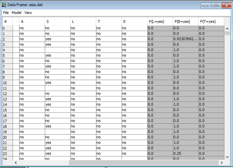Click the horizontal scrollbar right arrow

[222, 163]
